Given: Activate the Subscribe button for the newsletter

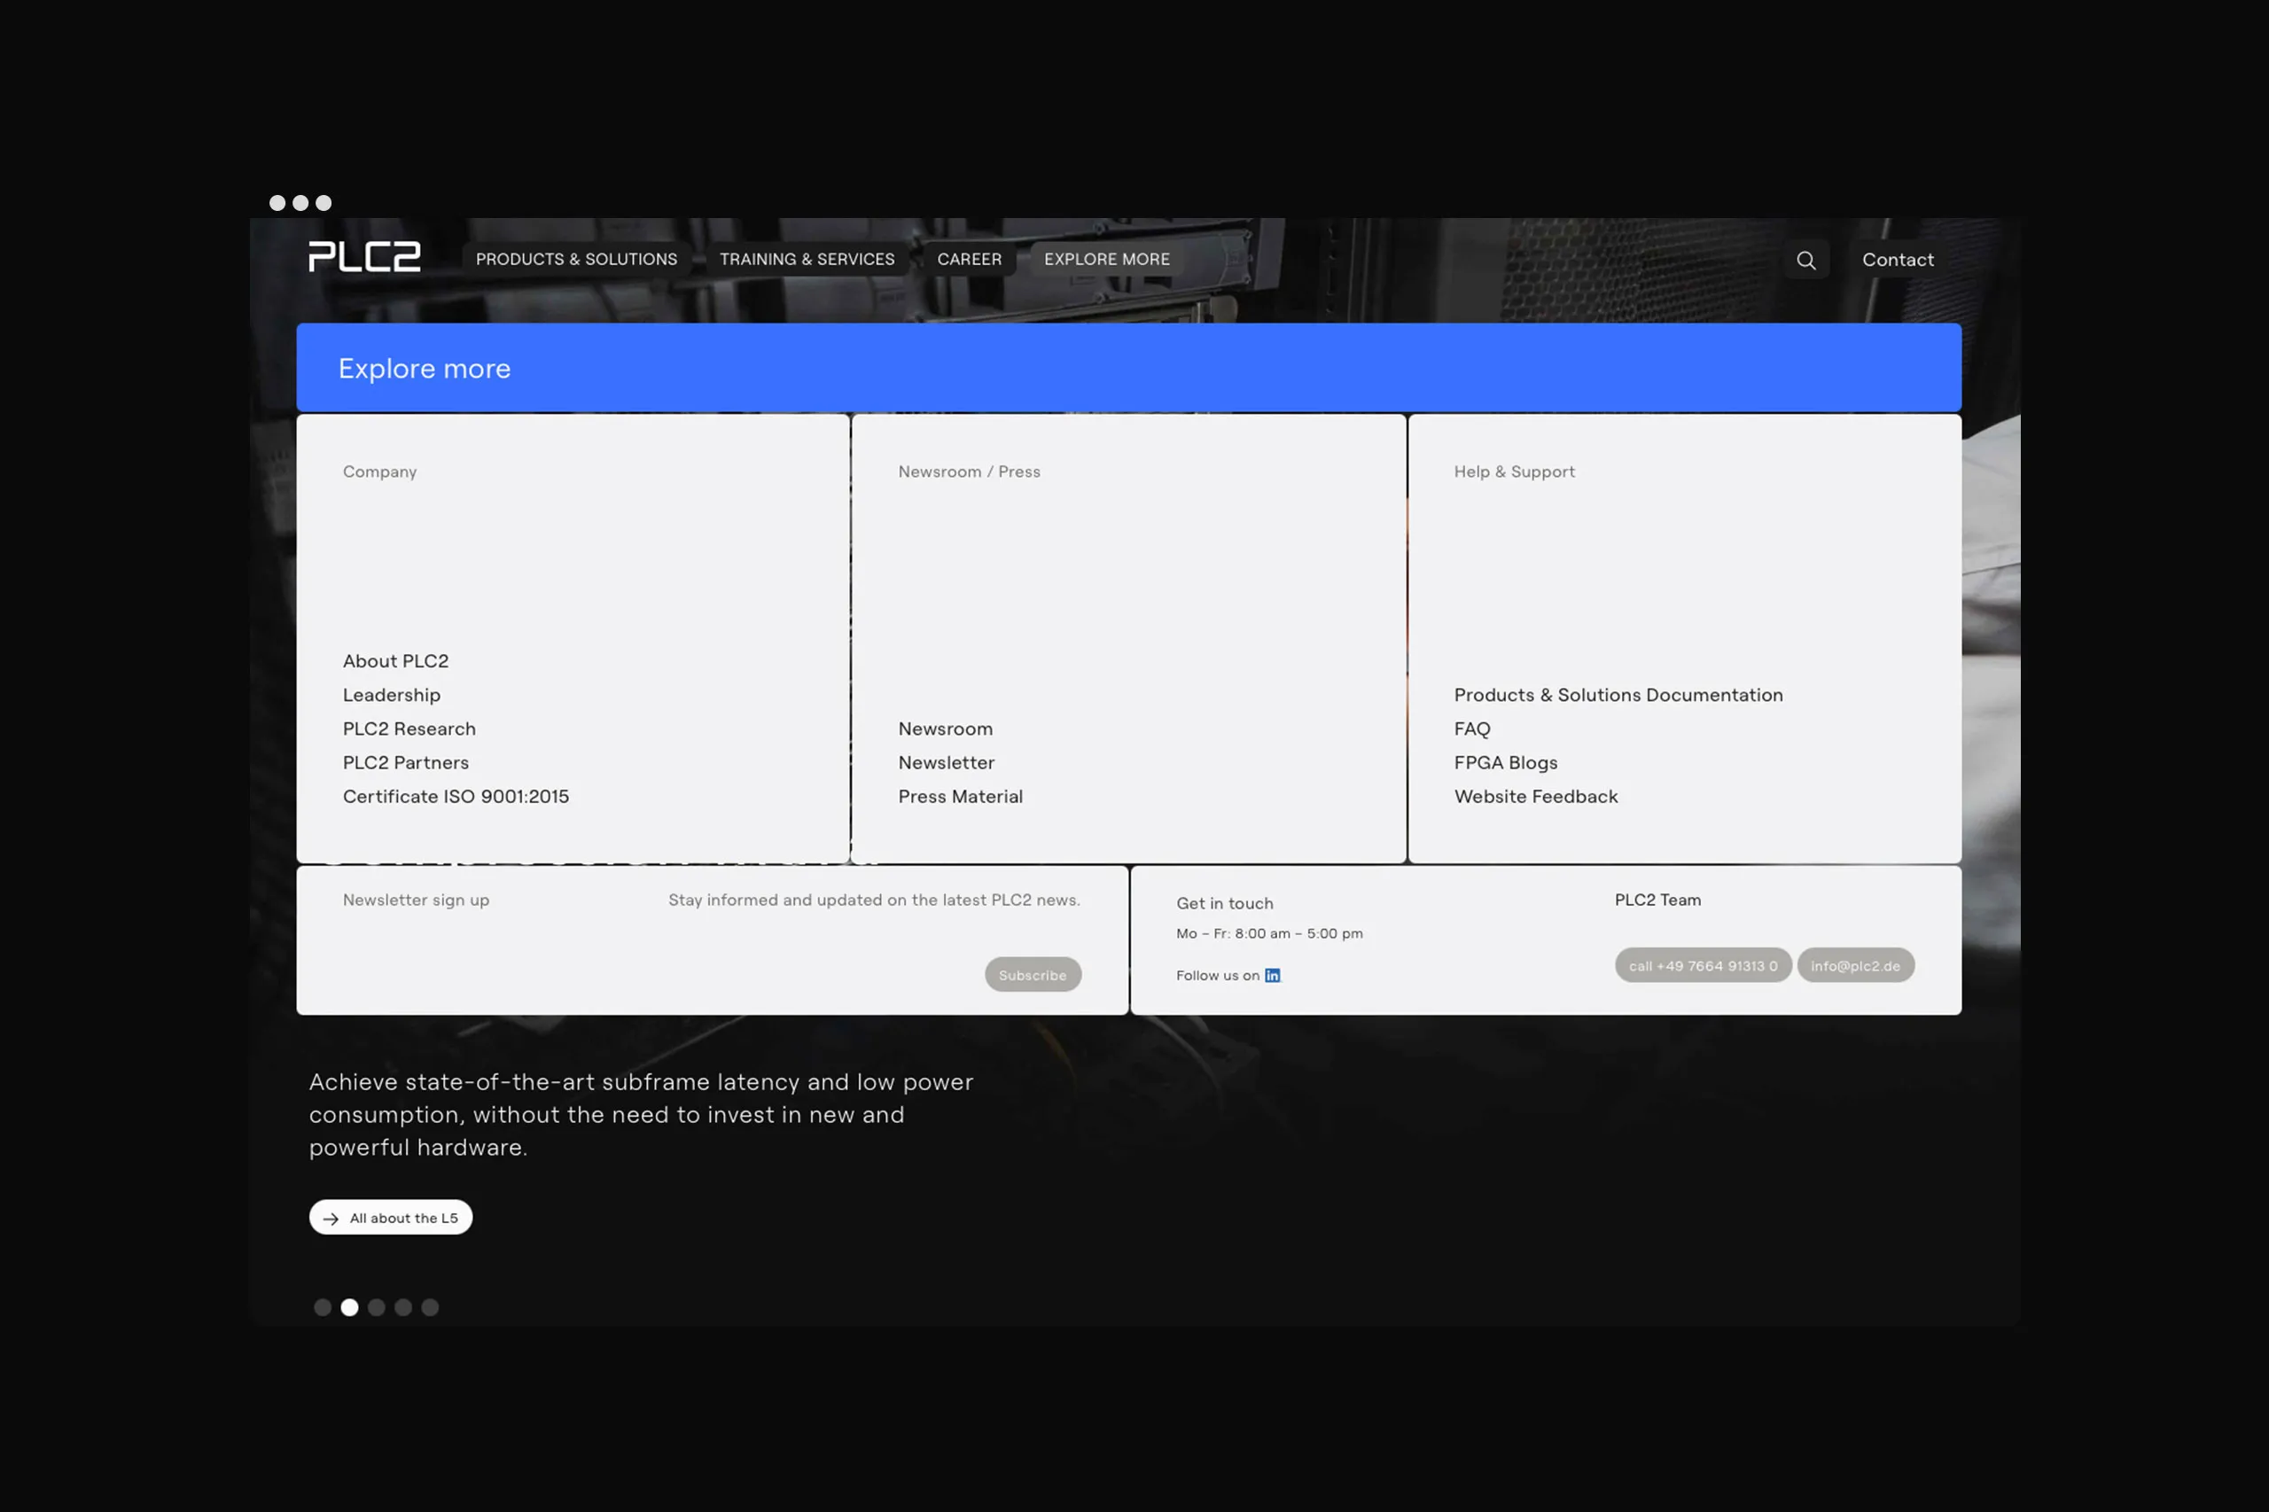Looking at the screenshot, I should point(1033,975).
